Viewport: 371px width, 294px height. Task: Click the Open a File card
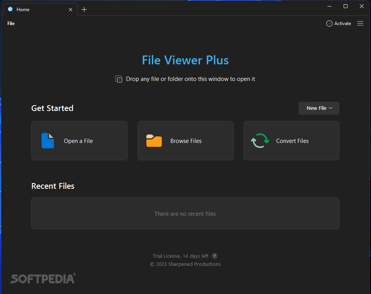pos(79,141)
